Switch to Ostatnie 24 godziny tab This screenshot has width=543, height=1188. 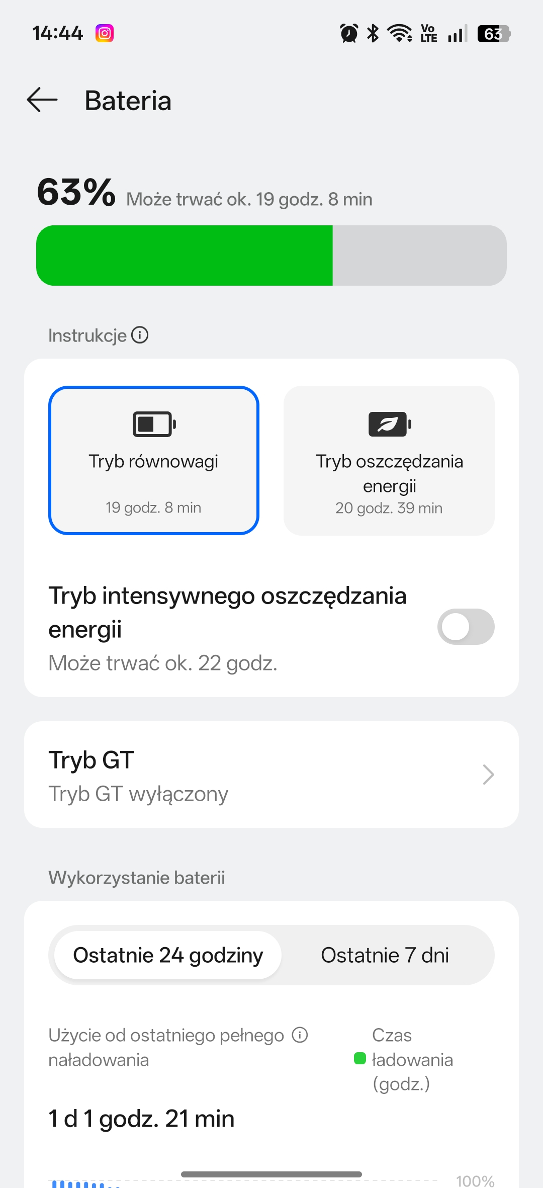(x=168, y=955)
